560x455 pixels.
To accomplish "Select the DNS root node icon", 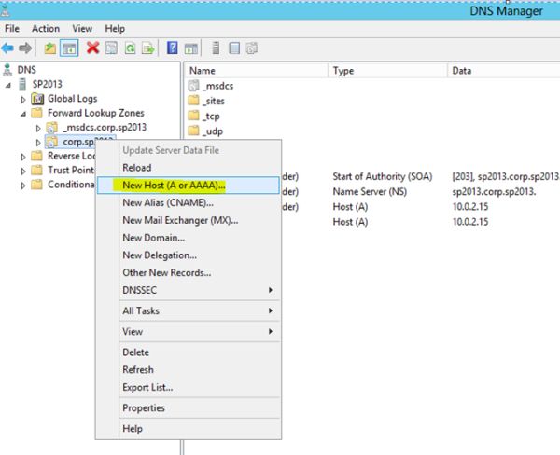I will [7, 70].
